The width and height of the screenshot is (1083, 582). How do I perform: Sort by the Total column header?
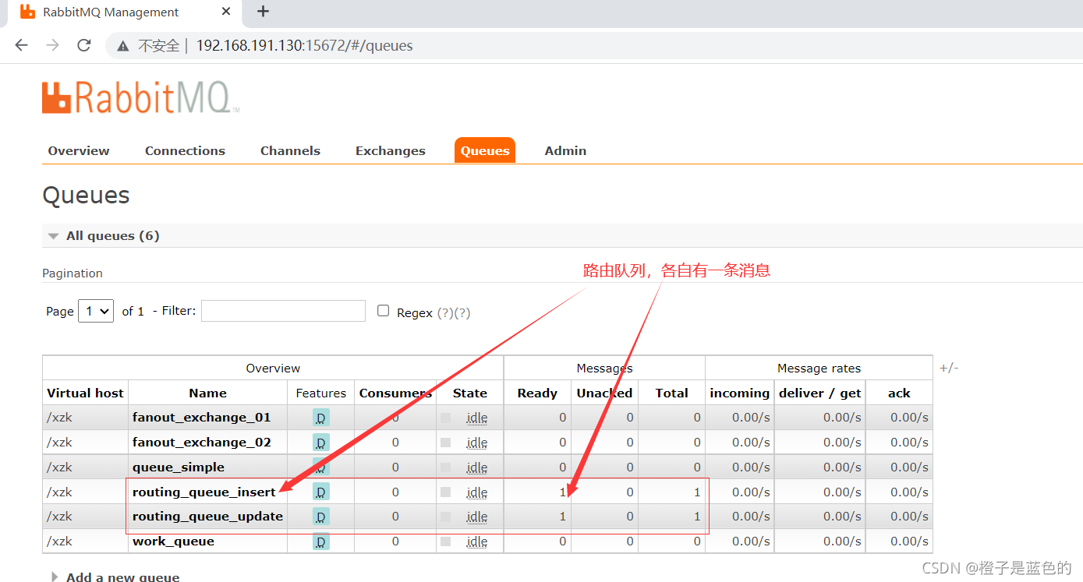pyautogui.click(x=671, y=393)
